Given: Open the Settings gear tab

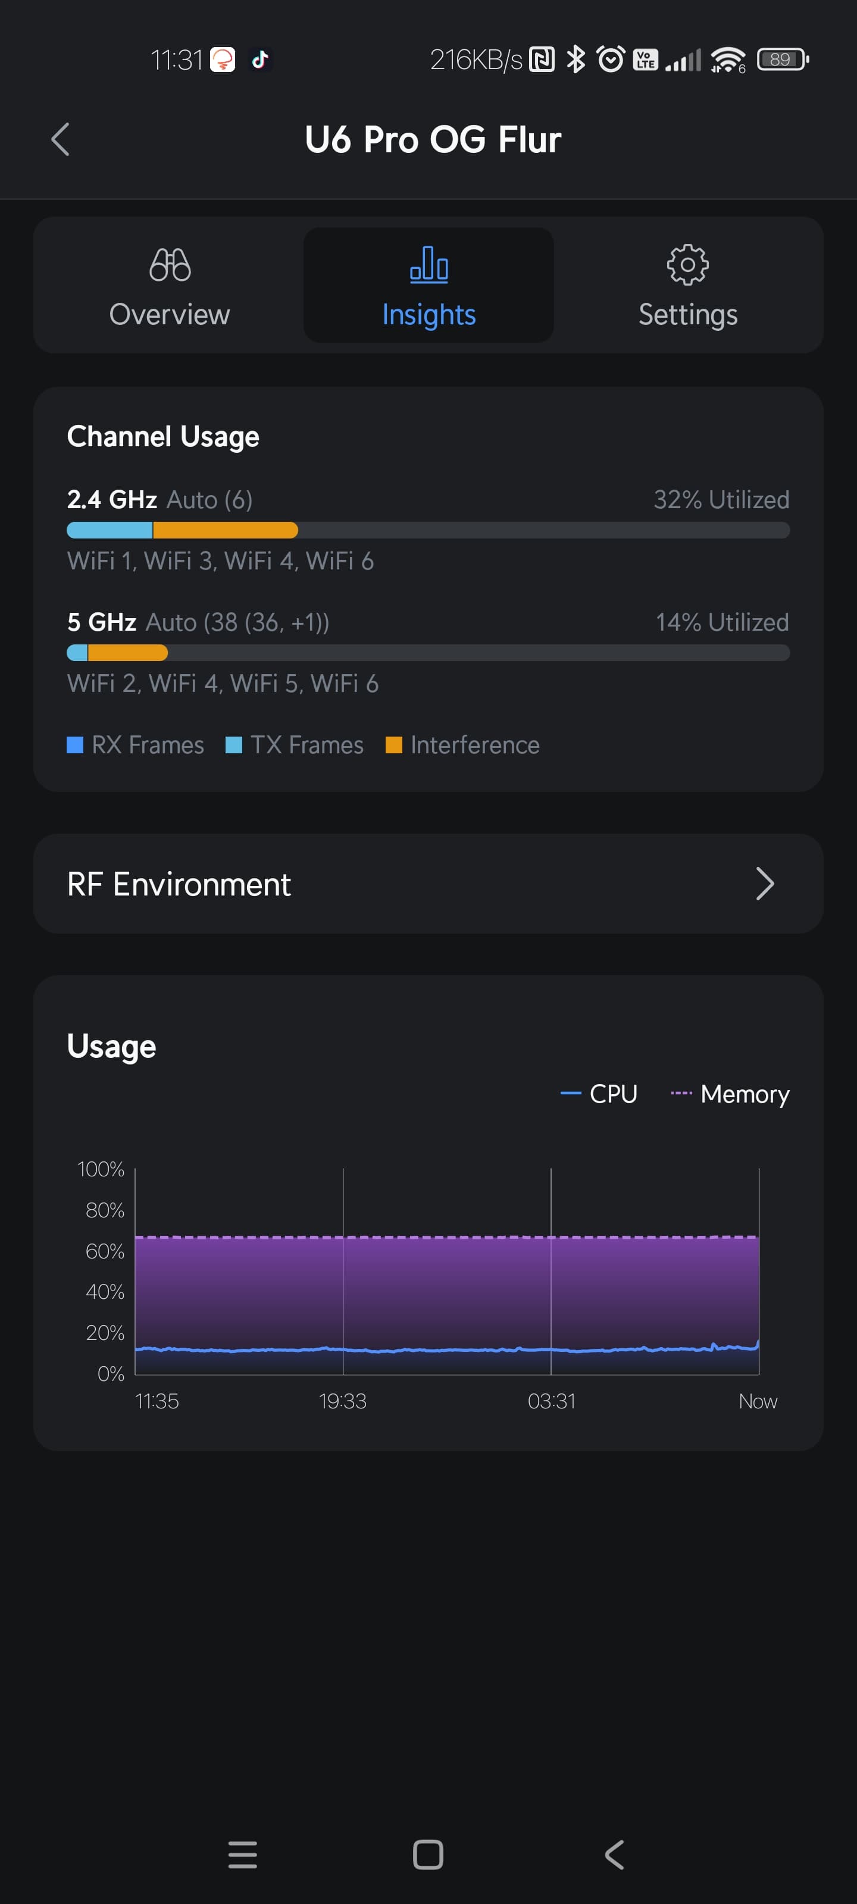Looking at the screenshot, I should (x=687, y=284).
